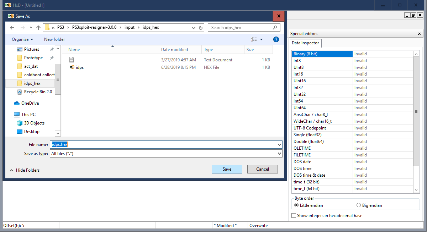Screen dimensions: 427x232
Task: Select the time_t (64 bit) row
Action: coord(352,189)
